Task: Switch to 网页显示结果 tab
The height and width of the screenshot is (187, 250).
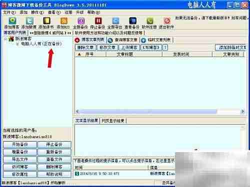Action: point(113,121)
